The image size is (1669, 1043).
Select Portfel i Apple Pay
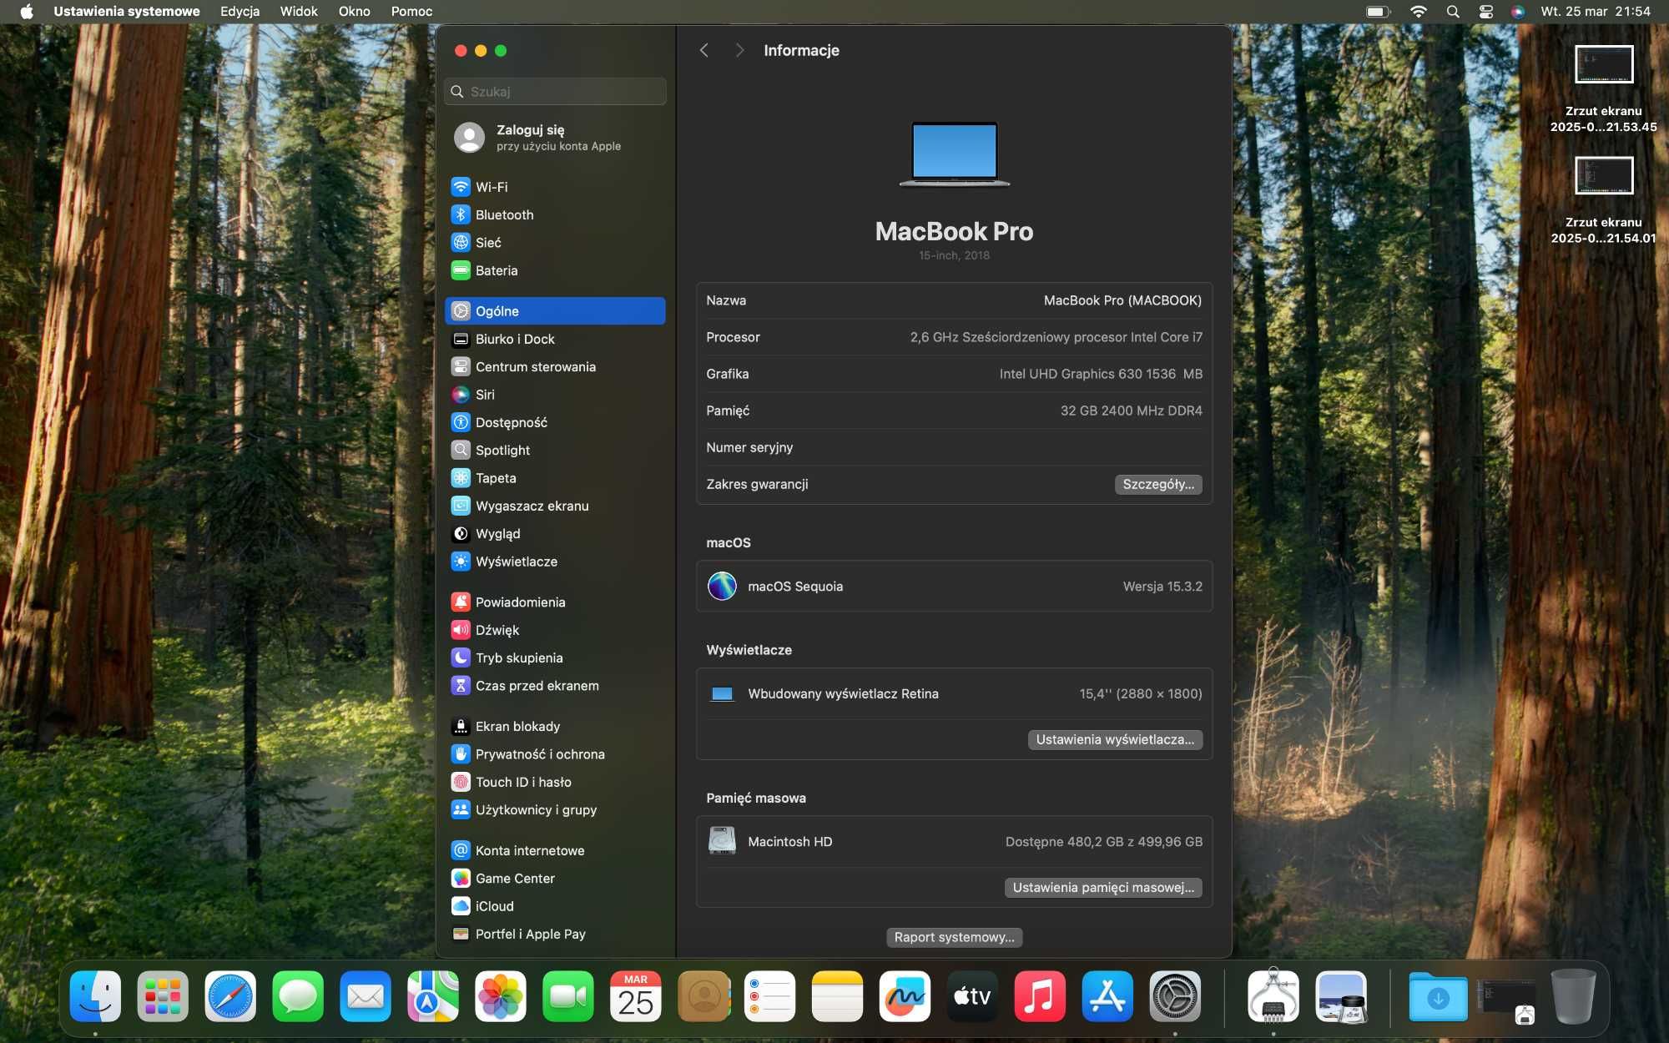[555, 934]
